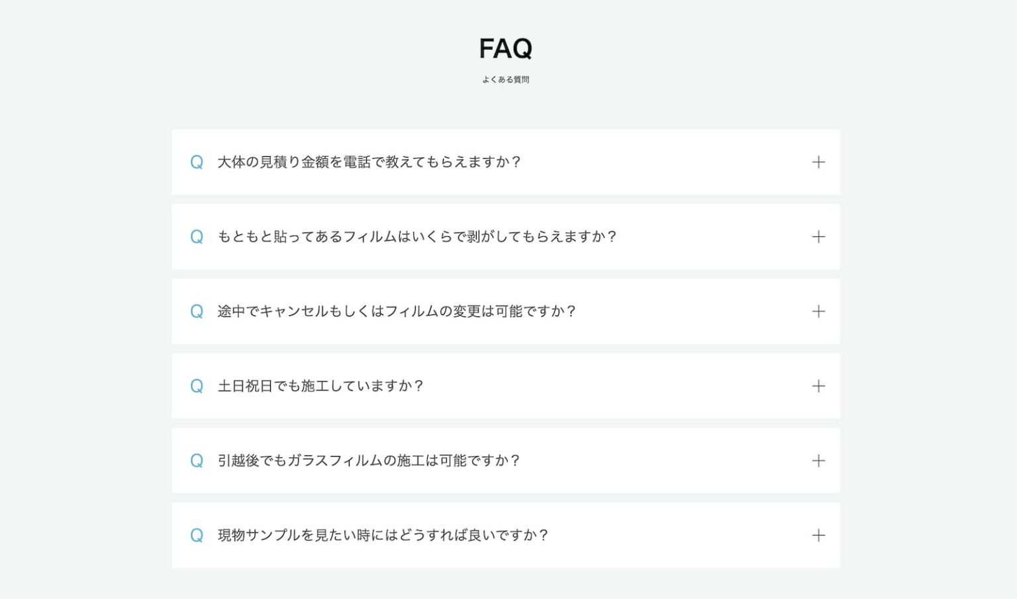
Task: Click the Q icon next to the phone estimate question
Action: tap(197, 162)
